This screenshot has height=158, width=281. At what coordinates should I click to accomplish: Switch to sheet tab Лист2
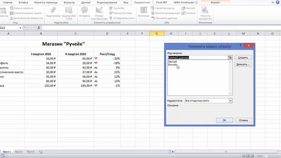(18, 152)
